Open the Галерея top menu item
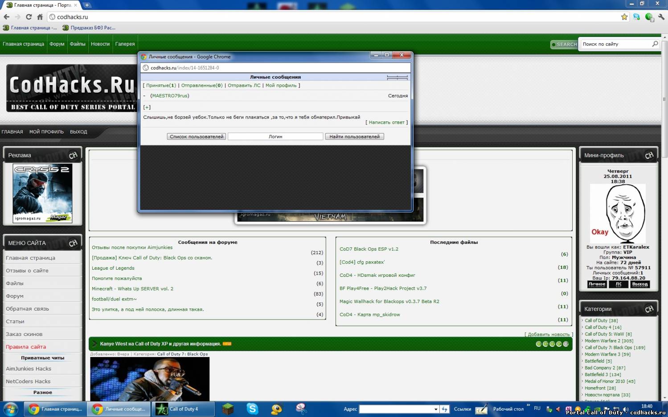Image resolution: width=668 pixels, height=417 pixels. tap(125, 44)
